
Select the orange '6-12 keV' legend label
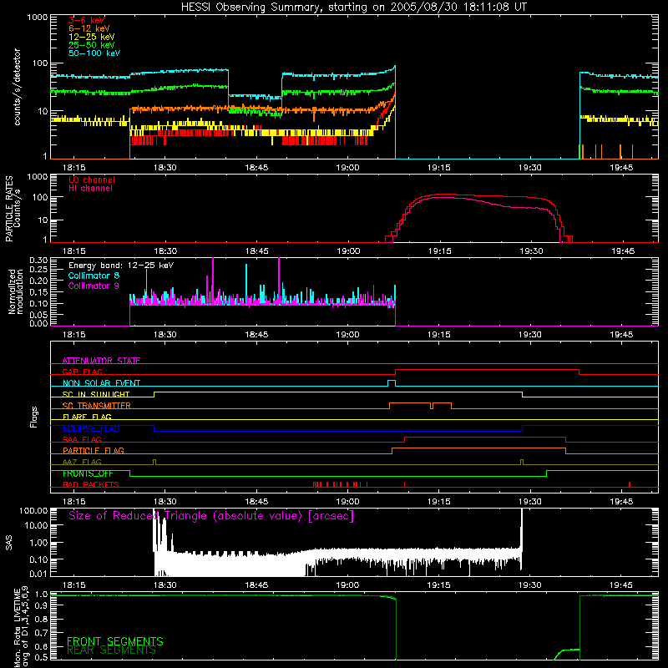click(89, 28)
